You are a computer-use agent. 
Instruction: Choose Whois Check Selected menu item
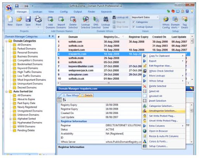tap(164, 71)
